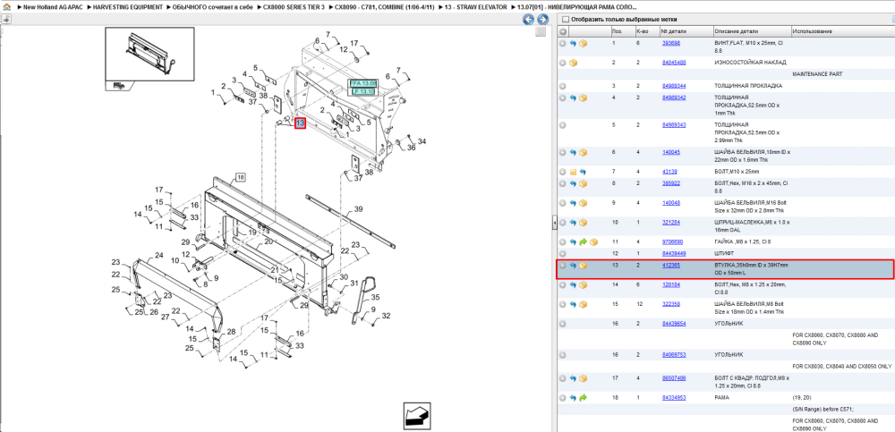Click package icon in row for part 393898
Image resolution: width=895 pixels, height=432 pixels.
584,43
